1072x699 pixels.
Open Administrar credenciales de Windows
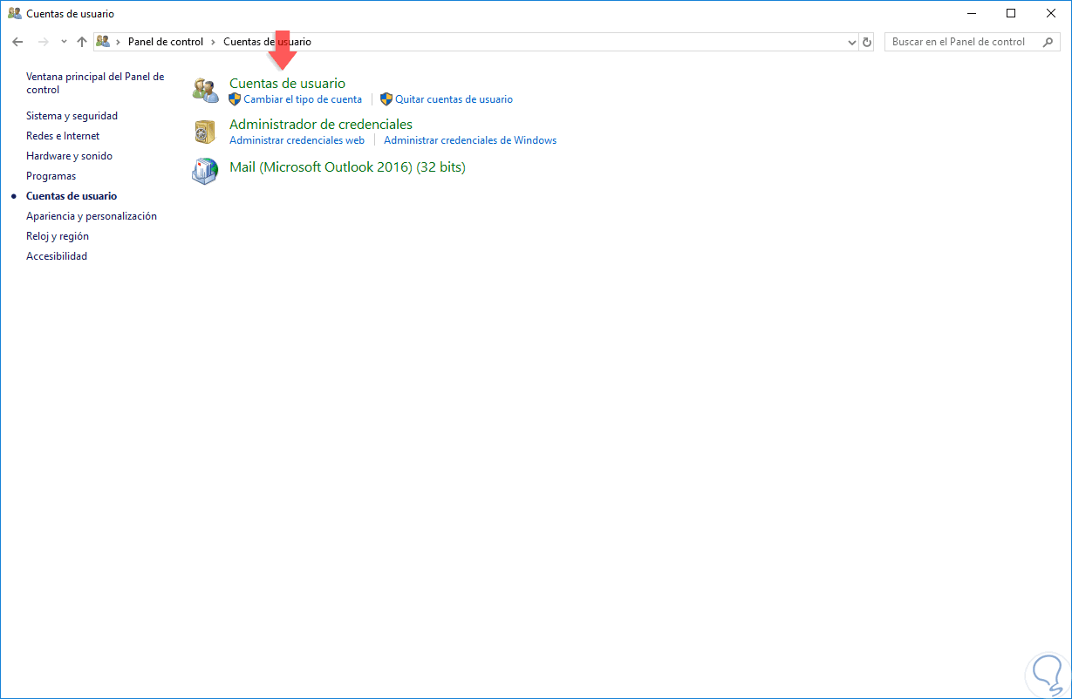[x=470, y=140]
